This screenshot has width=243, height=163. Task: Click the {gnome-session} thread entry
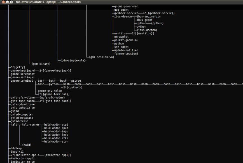click(126, 54)
